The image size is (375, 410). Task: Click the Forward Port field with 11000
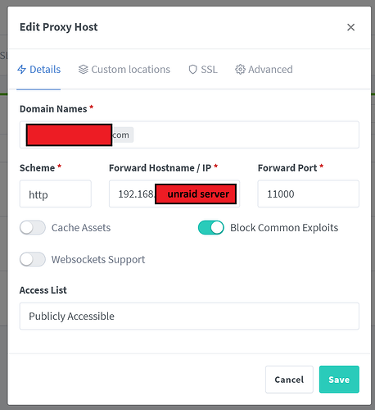tap(308, 194)
